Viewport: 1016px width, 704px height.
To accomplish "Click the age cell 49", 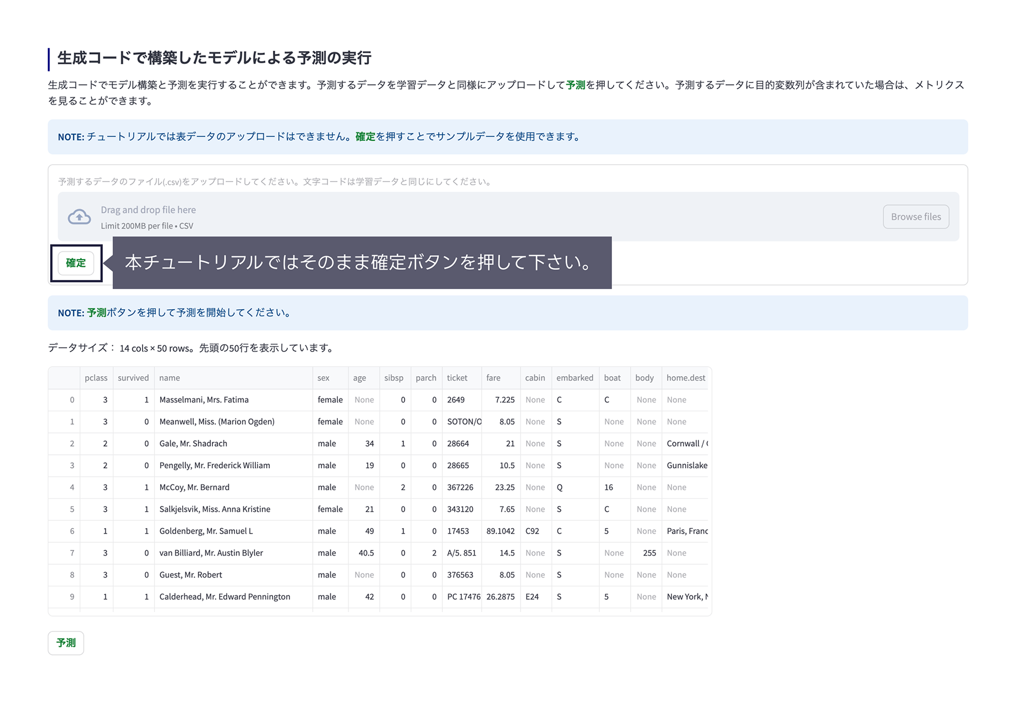I will [x=364, y=531].
